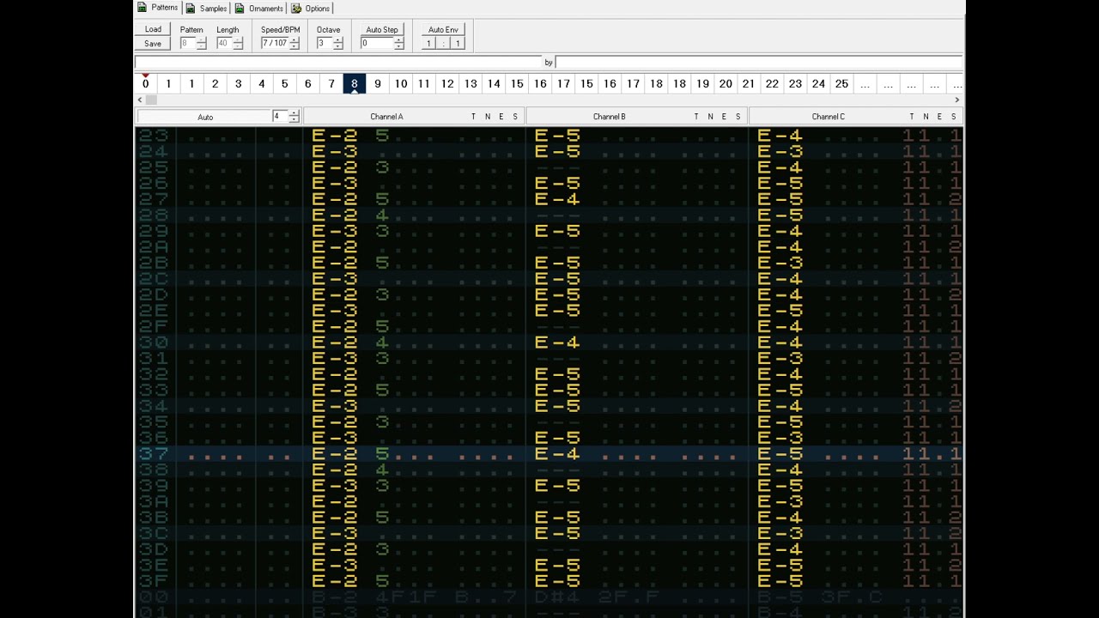Decrease the Auto Step value with the down arrow
Screen dimensions: 1099x618
[398, 46]
